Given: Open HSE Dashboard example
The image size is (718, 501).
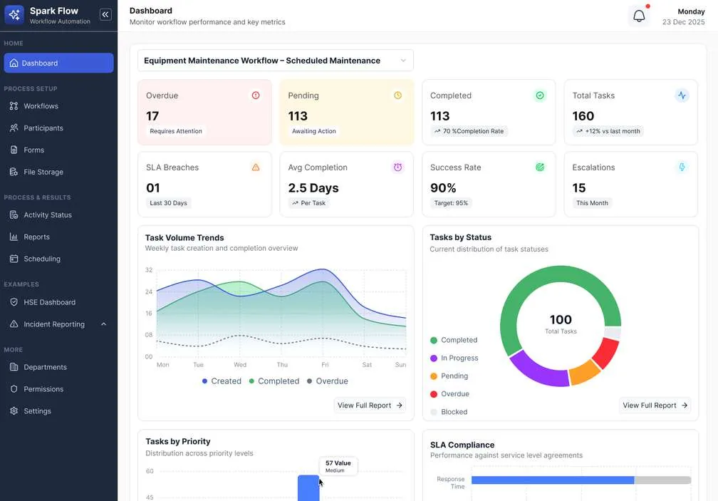Looking at the screenshot, I should (58, 302).
